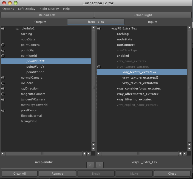Collapse the vray_texture_extratex attribute
Screen dimensions: 193x179
point(99,67)
